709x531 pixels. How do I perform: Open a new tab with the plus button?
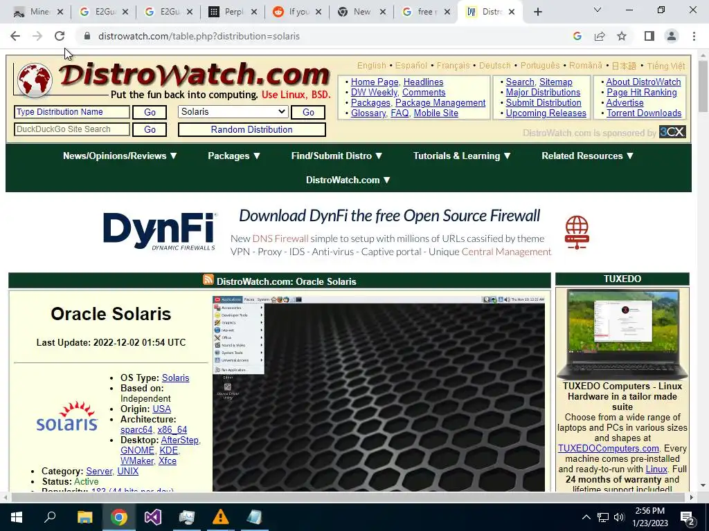(x=537, y=12)
